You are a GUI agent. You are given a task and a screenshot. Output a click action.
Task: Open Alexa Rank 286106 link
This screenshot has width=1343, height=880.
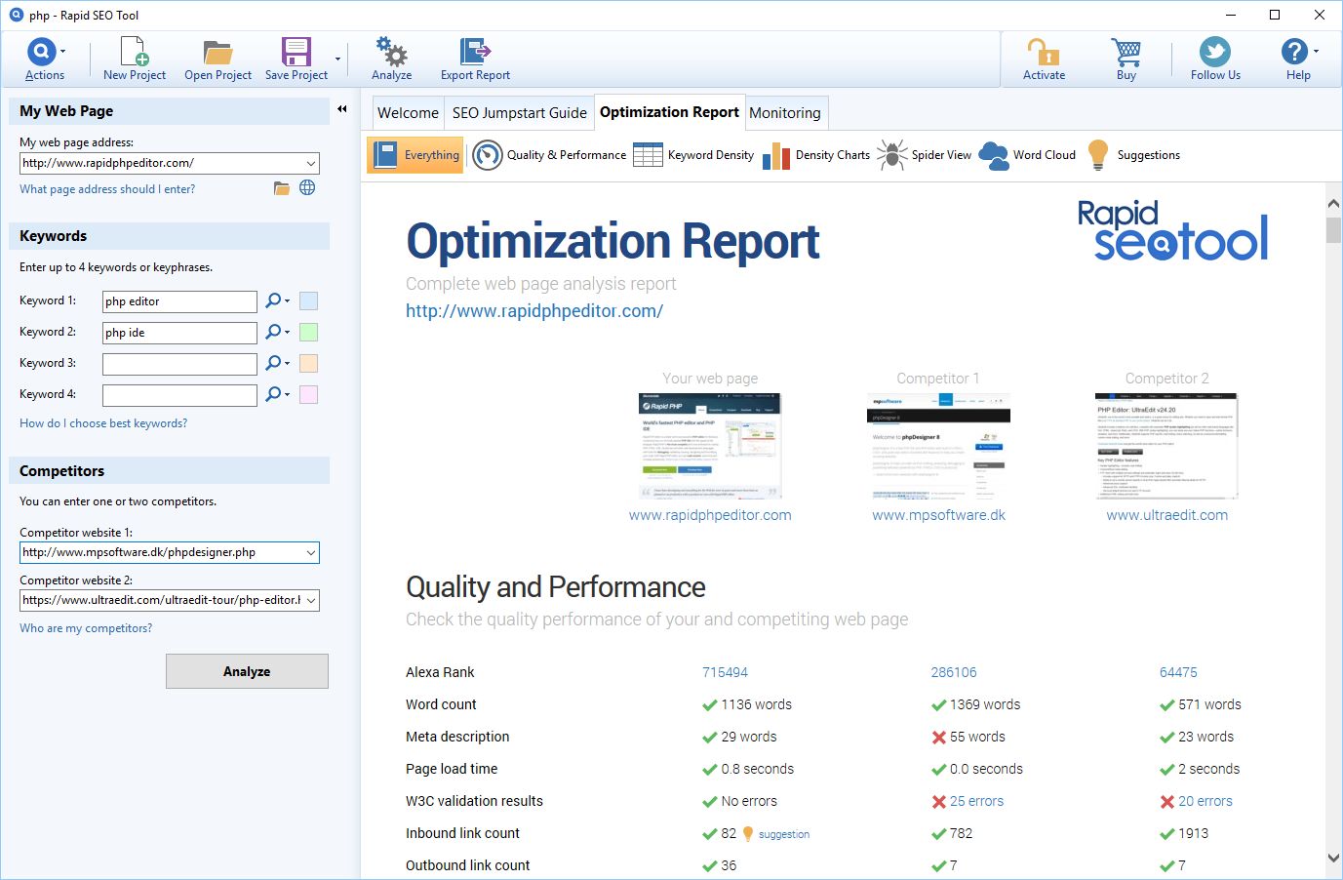click(x=954, y=672)
